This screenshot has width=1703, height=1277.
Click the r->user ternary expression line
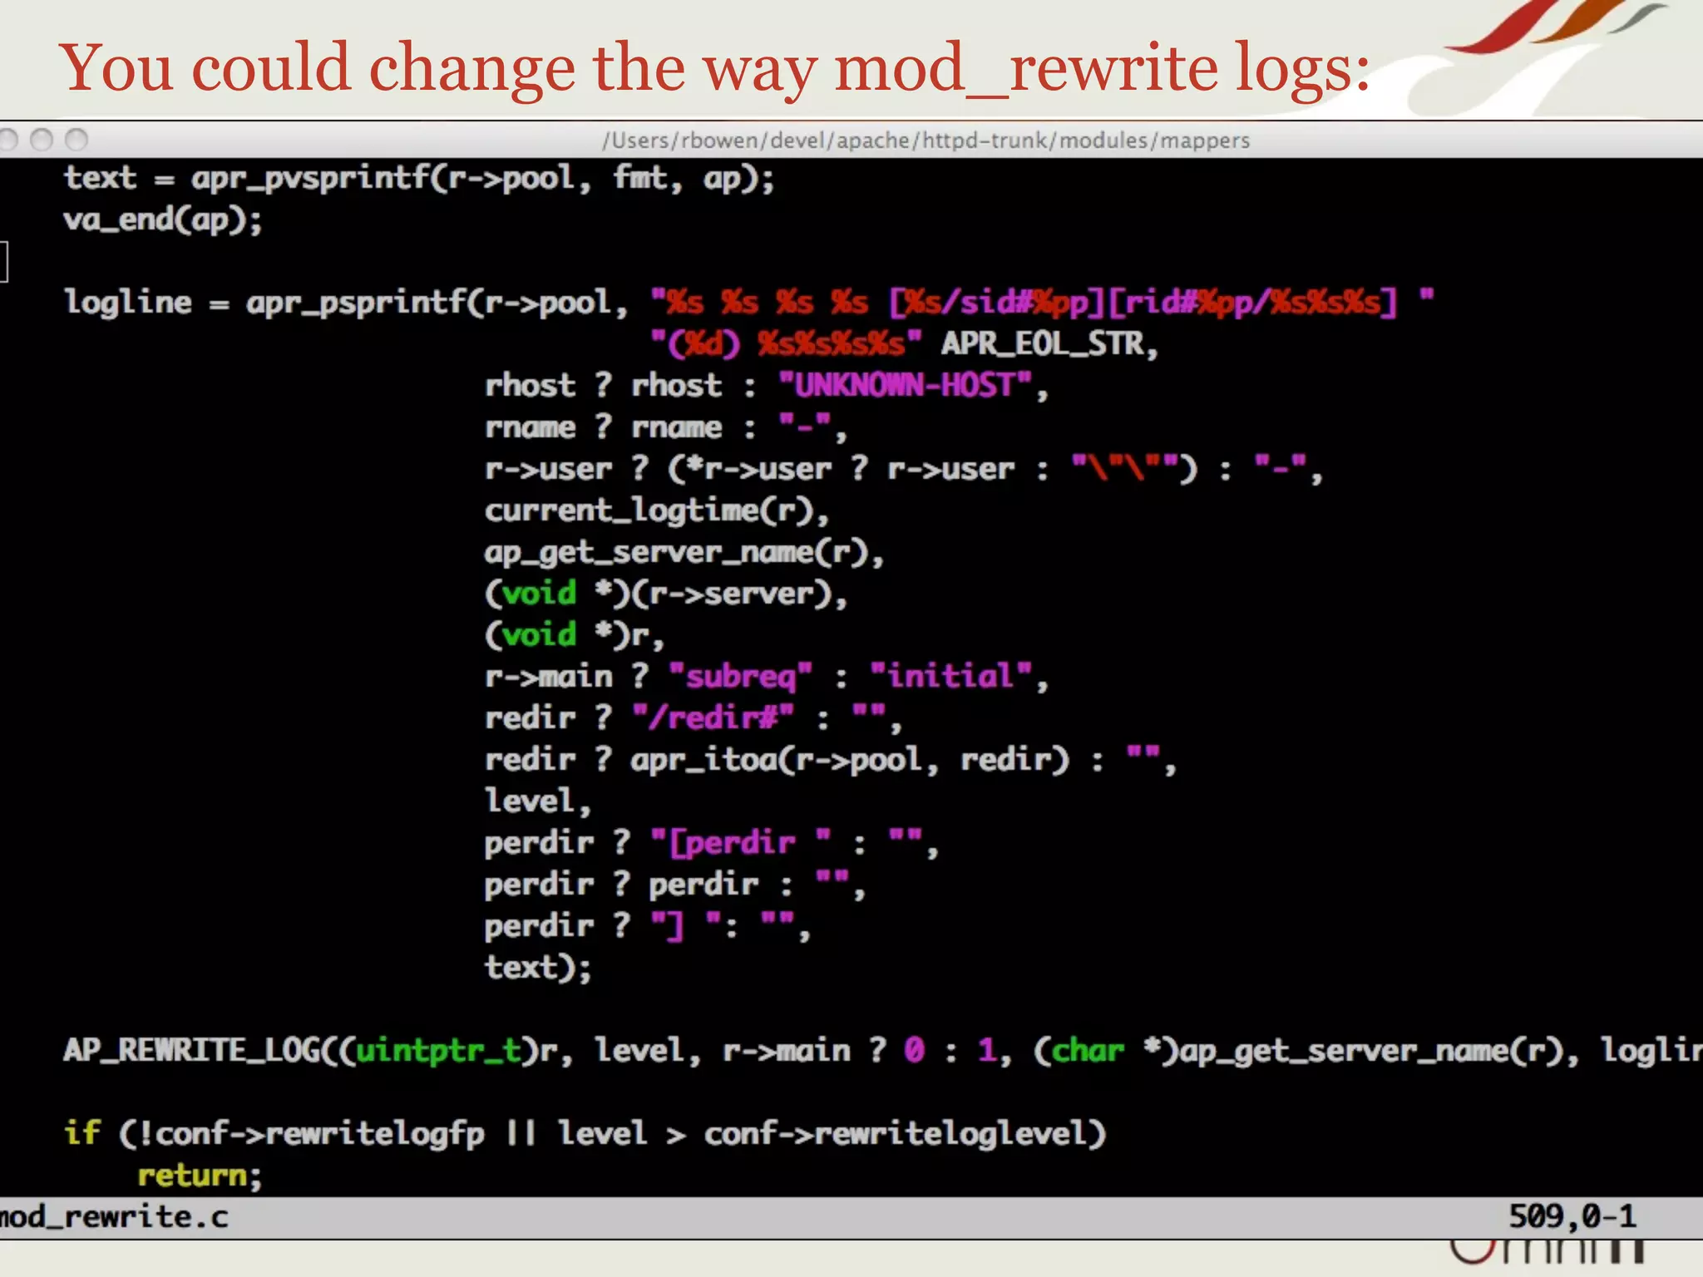click(x=904, y=470)
